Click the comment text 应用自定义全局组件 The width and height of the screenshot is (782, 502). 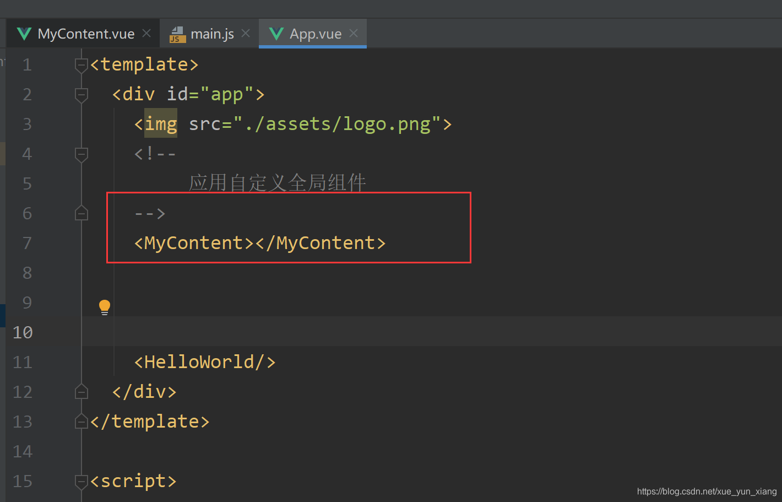pyautogui.click(x=278, y=183)
